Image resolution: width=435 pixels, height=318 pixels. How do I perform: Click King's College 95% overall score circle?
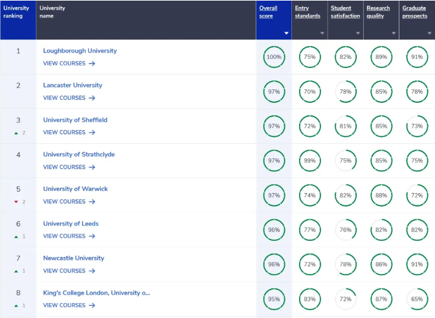[274, 299]
